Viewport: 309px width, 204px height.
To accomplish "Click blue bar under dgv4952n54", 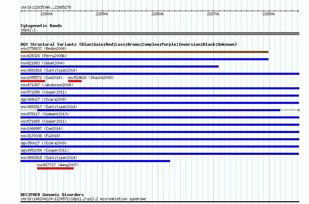I will [160, 154].
